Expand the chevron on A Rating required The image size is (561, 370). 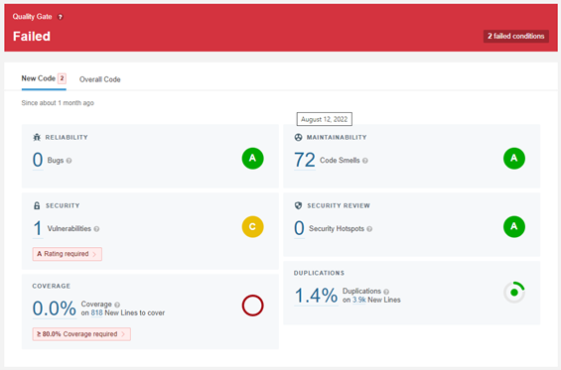coord(94,254)
